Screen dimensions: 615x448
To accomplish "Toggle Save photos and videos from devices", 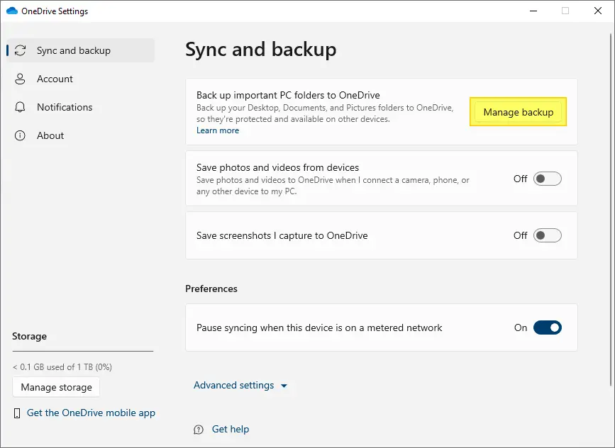I will coord(547,179).
